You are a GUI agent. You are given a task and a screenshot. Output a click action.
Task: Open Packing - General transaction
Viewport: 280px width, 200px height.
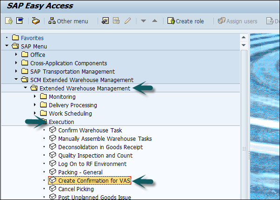80,172
